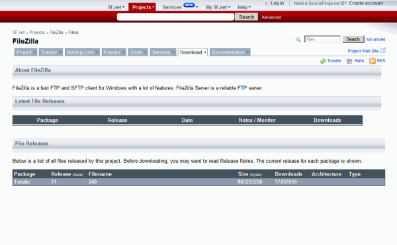The image size is (397, 245).
Task: Click SF.net in the breadcrumb
Action: [19, 32]
